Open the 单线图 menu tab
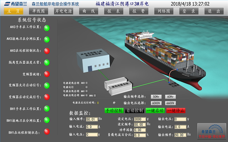This screenshot has width=228, height=142. pyautogui.click(x=38, y=11)
